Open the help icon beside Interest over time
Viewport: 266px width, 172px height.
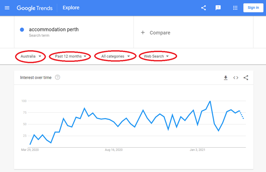click(x=58, y=77)
